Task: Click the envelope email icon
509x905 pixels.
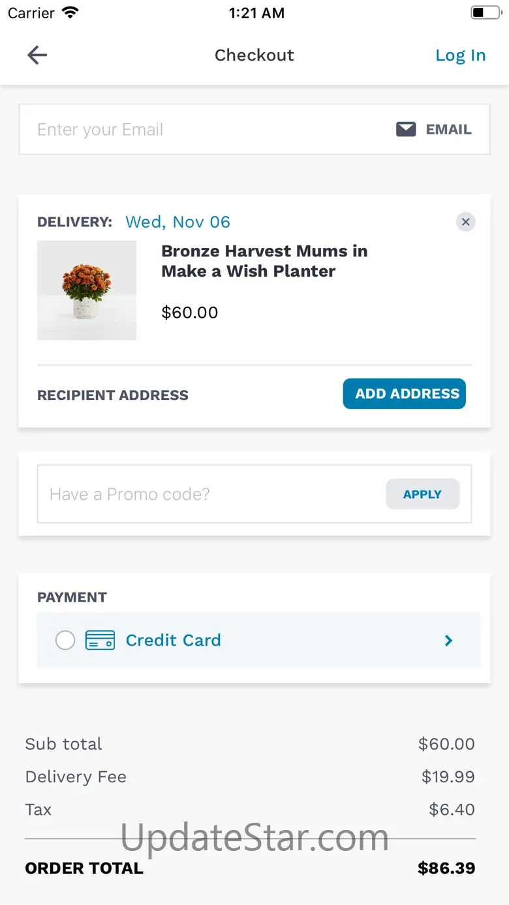Action: 406,129
